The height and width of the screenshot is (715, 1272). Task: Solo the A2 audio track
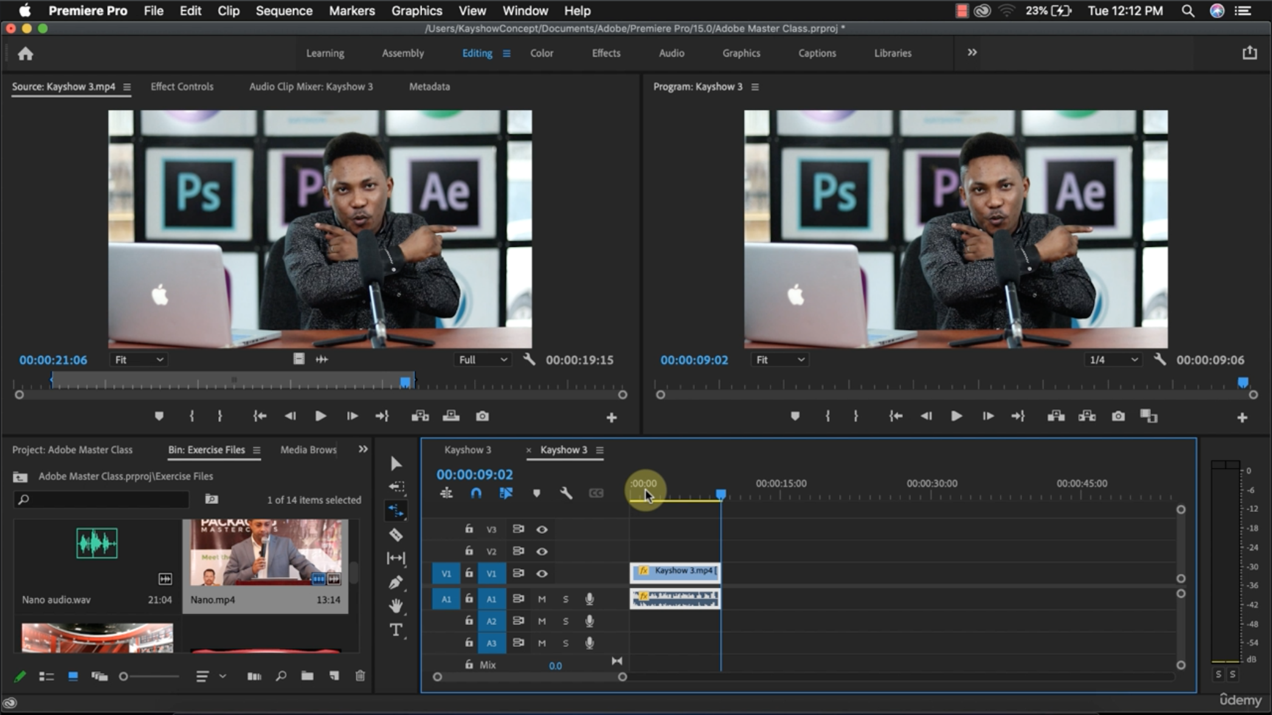565,621
